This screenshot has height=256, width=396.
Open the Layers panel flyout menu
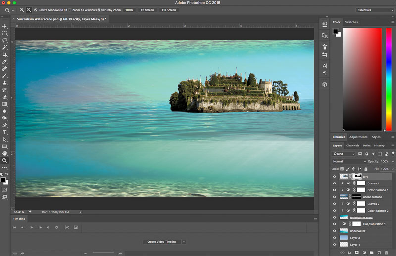pyautogui.click(x=393, y=146)
